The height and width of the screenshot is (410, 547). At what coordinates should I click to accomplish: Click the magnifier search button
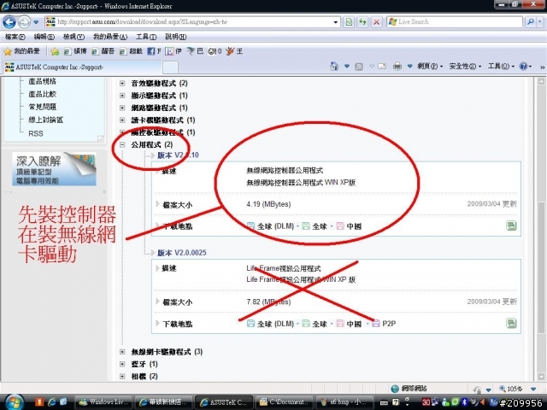pyautogui.click(x=530, y=22)
